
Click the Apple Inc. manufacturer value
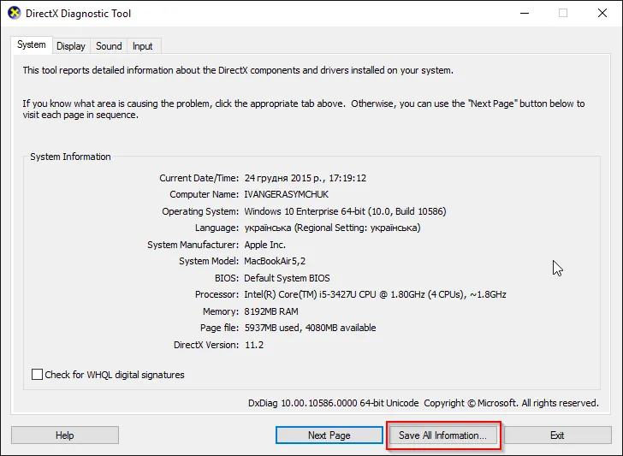coord(264,245)
